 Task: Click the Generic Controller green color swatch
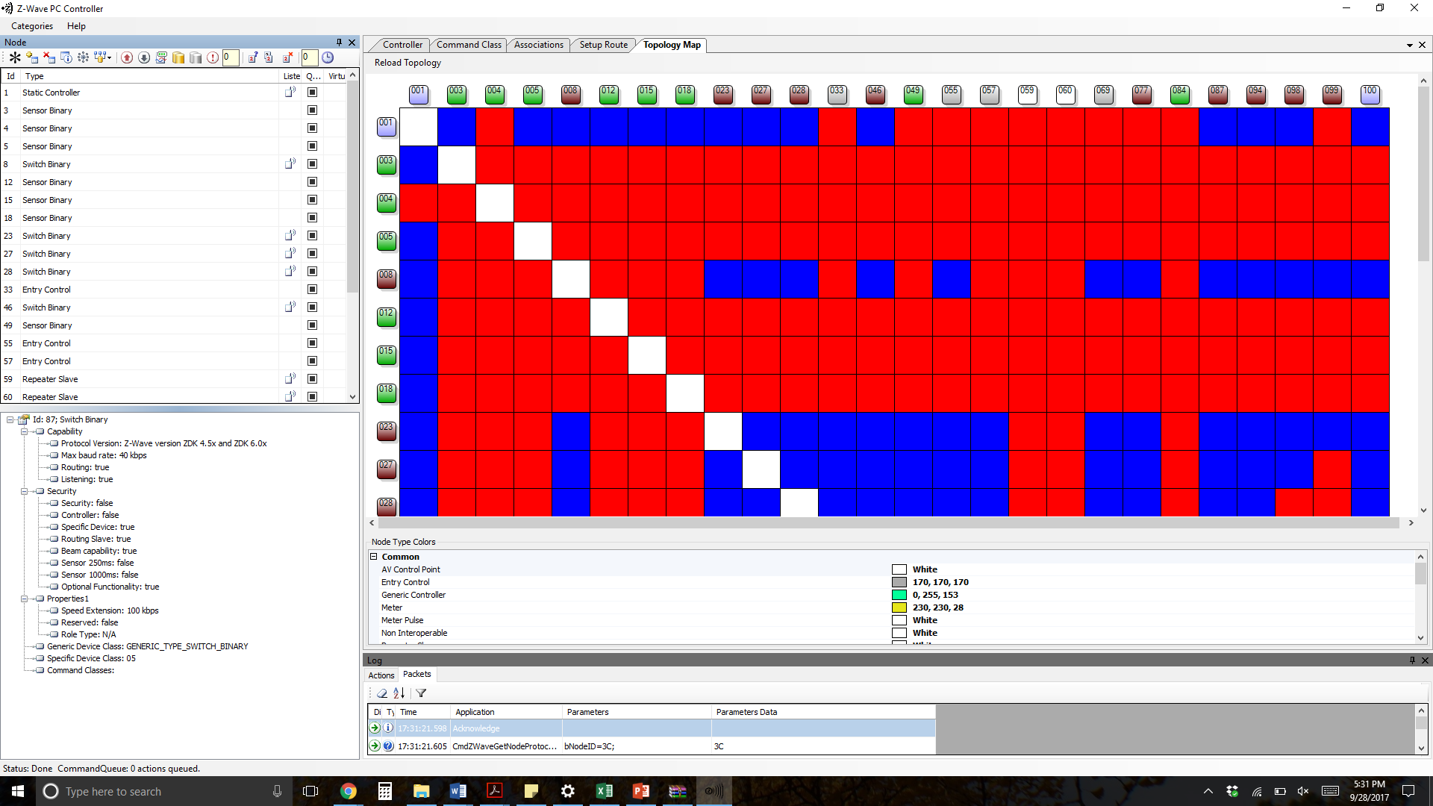899,595
